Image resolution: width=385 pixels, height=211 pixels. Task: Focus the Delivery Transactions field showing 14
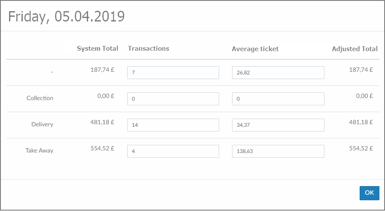[x=173, y=125]
